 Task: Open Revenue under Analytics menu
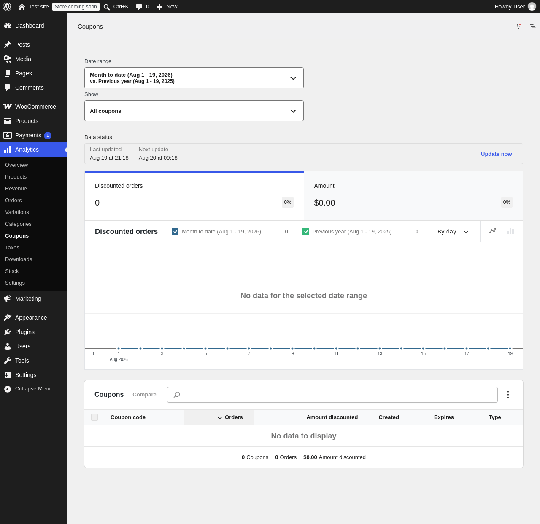point(16,189)
